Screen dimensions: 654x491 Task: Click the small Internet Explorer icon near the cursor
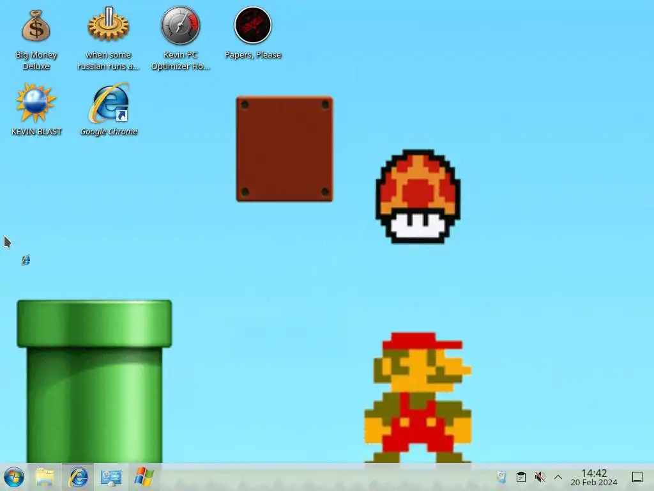coord(26,260)
